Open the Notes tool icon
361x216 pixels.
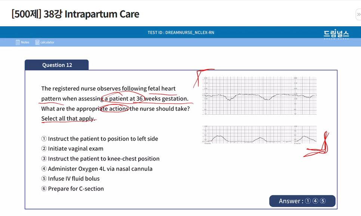(x=18, y=42)
